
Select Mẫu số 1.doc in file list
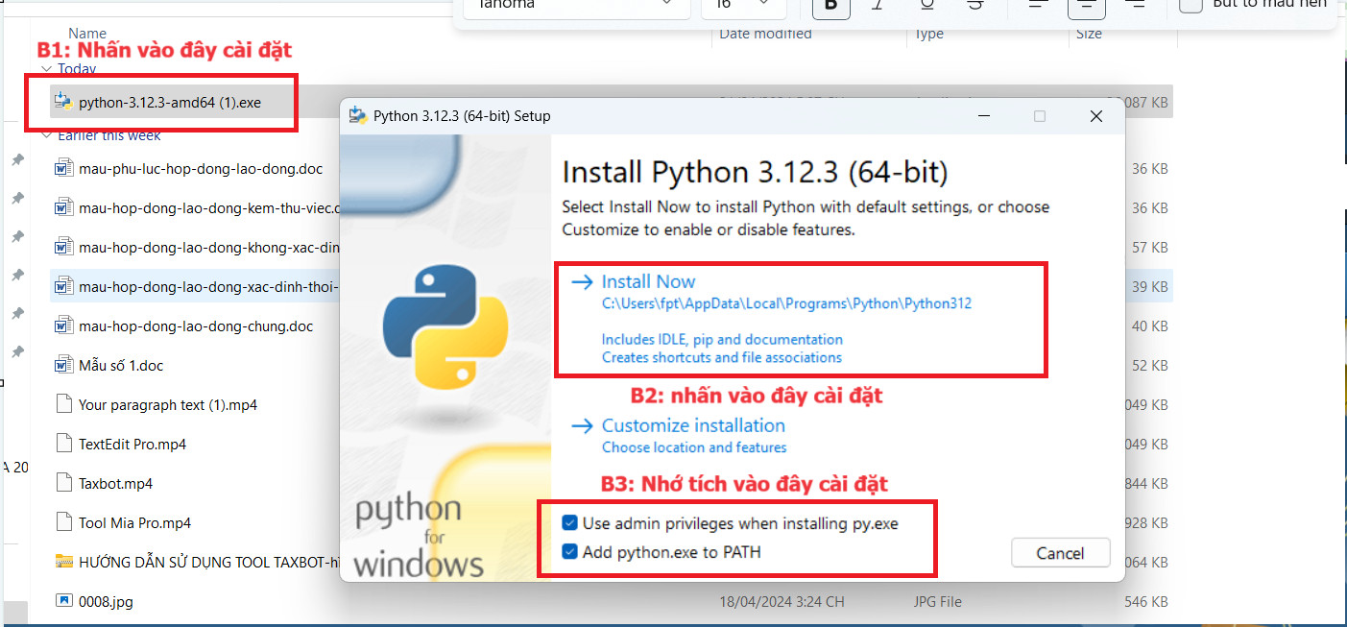click(x=121, y=365)
